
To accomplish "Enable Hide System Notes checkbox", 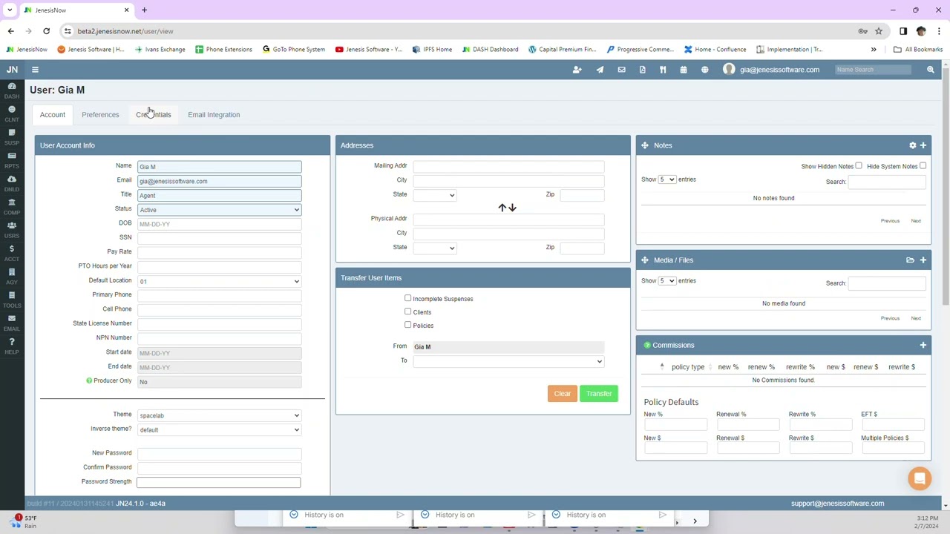I will [923, 166].
